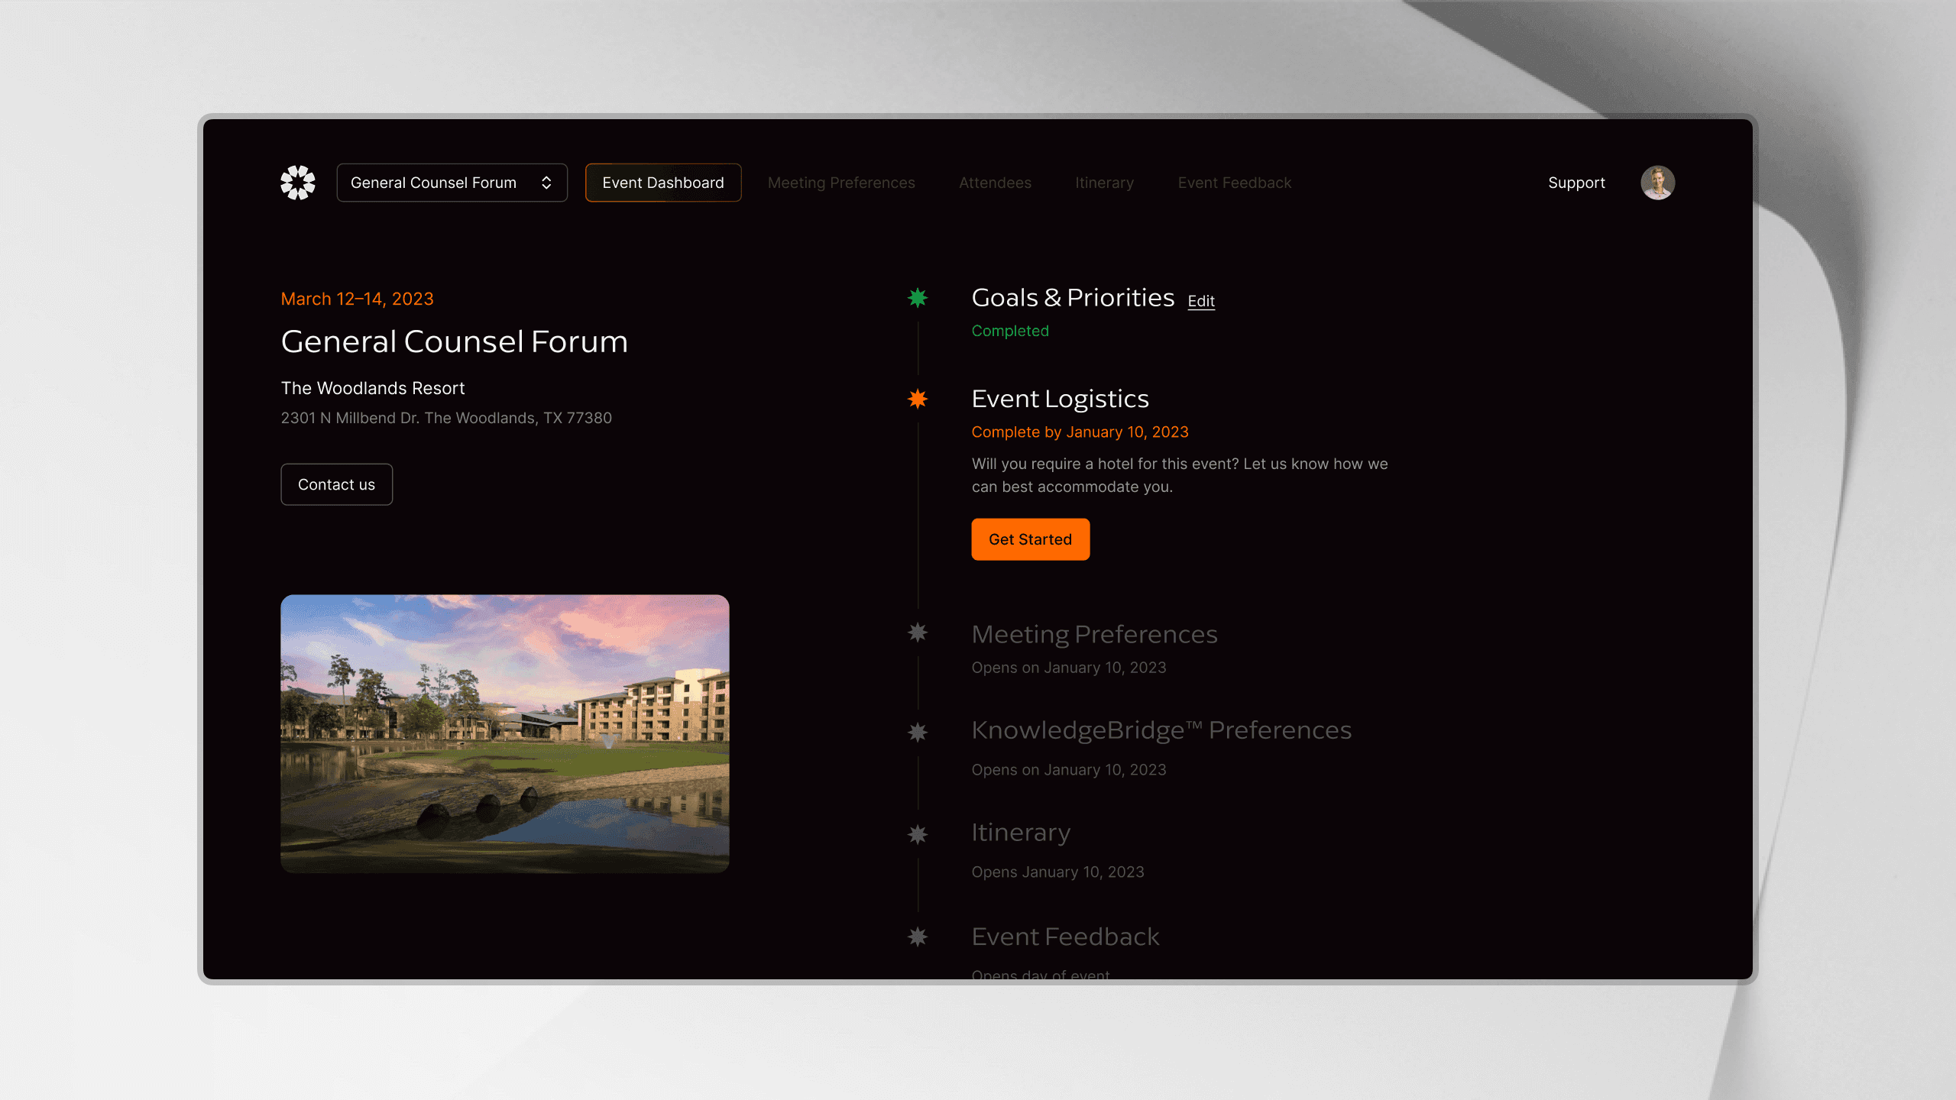Click the Event Feedback timeline heading
This screenshot has height=1100, width=1956.
1065,937
